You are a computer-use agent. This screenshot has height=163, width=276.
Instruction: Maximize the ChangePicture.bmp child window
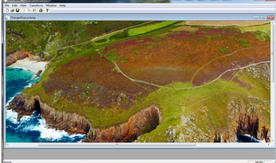[263, 18]
